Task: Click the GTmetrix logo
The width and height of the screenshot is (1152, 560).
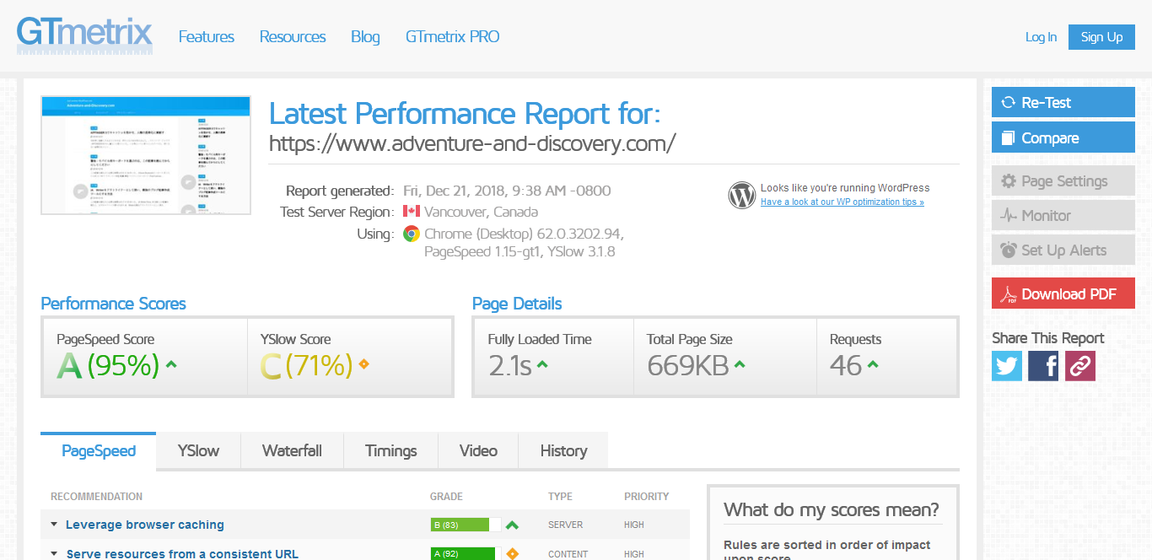Action: point(84,35)
